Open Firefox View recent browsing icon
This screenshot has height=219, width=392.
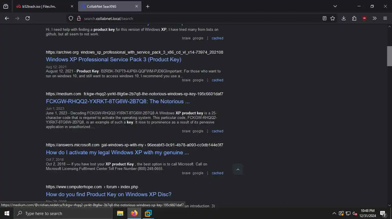pyautogui.click(x=6, y=6)
